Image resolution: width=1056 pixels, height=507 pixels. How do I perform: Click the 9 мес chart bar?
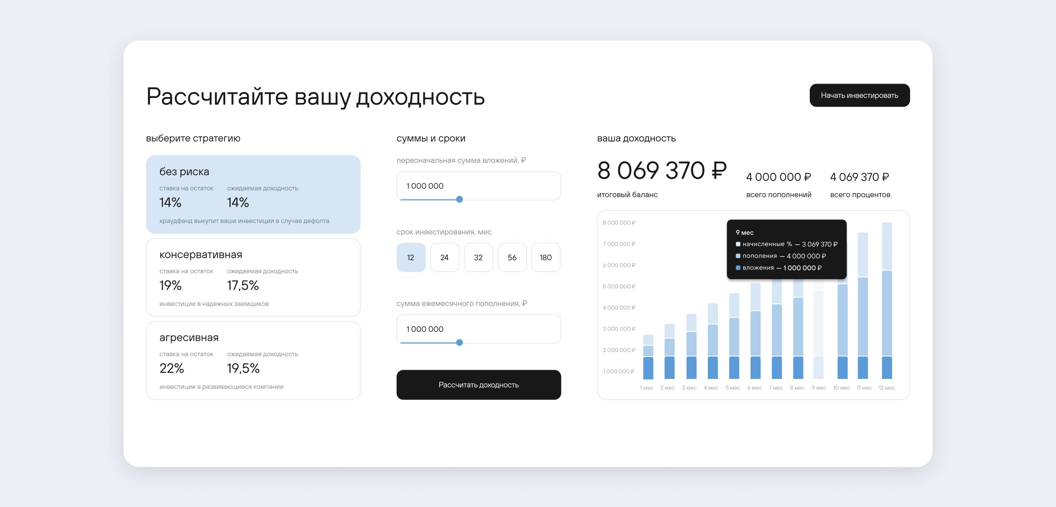[818, 334]
